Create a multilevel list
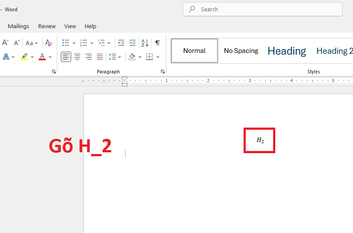Image resolution: width=353 pixels, height=233 pixels. point(101,43)
